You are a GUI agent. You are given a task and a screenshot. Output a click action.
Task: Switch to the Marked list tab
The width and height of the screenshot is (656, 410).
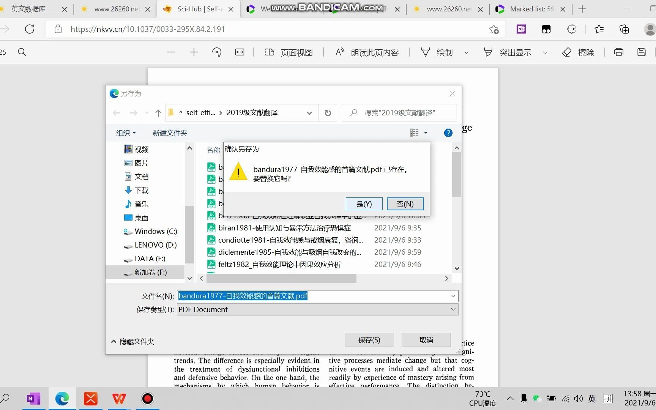click(531, 9)
